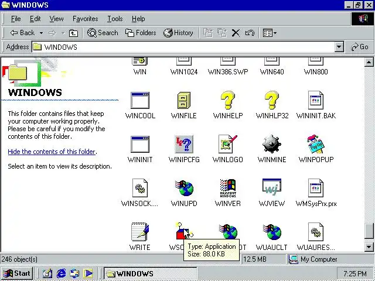
Task: Click the Address input field
Action: [183, 47]
